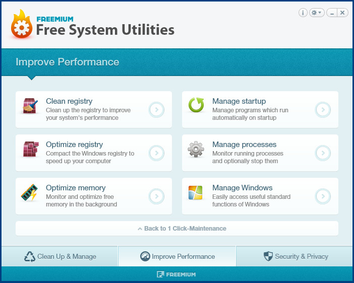Click the speedometer icon on Improve Performance tab
This screenshot has height=283, width=354.
pos(145,256)
